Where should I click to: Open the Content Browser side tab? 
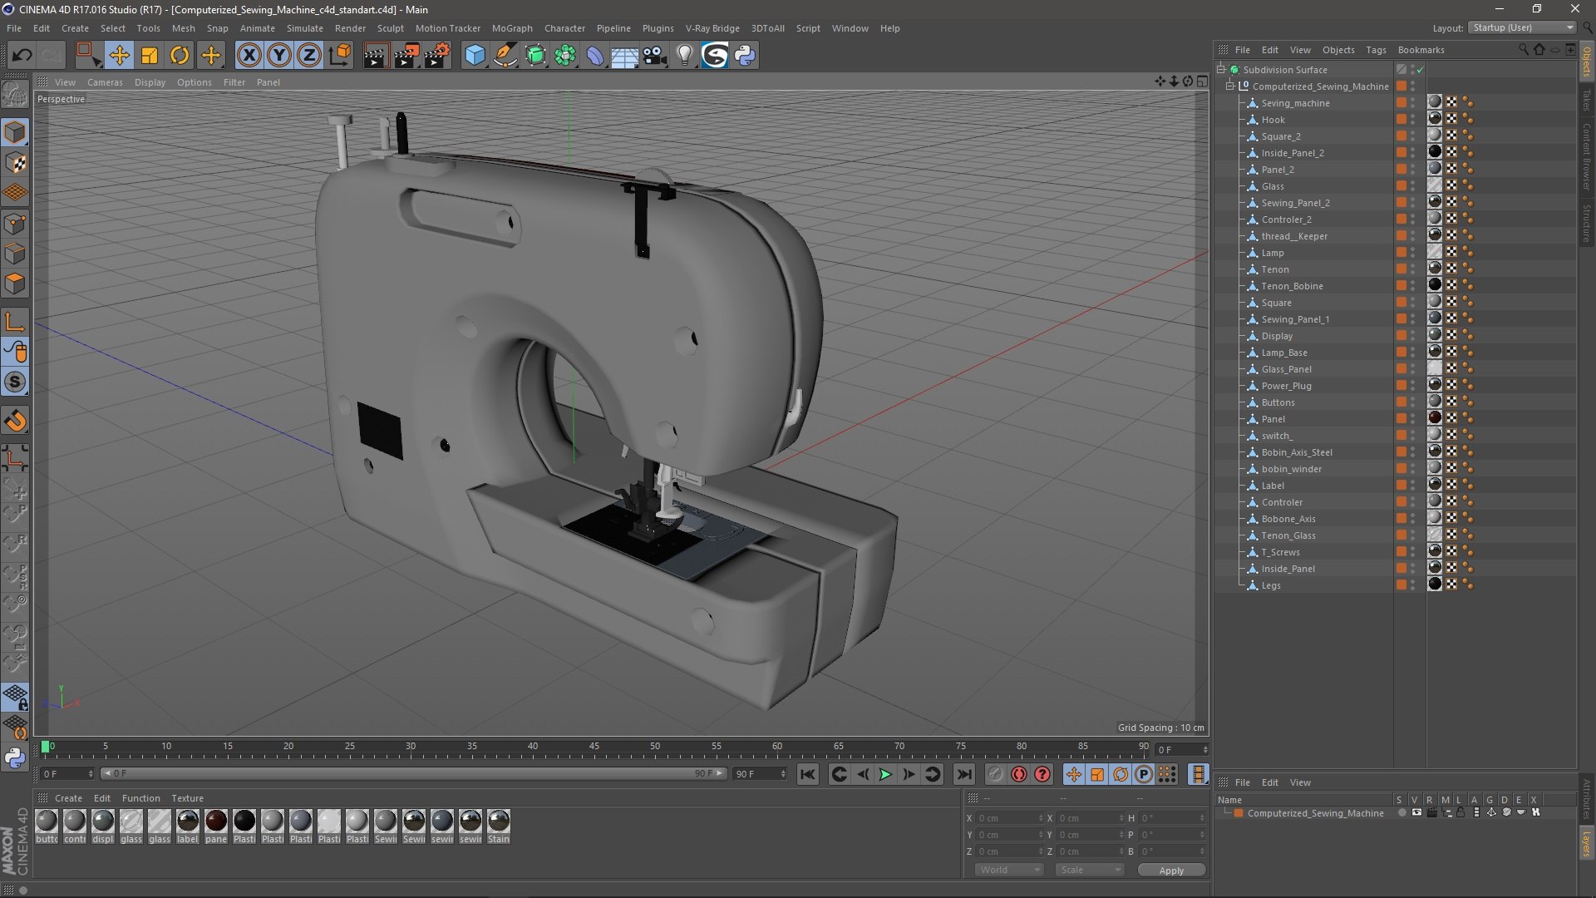[1586, 156]
